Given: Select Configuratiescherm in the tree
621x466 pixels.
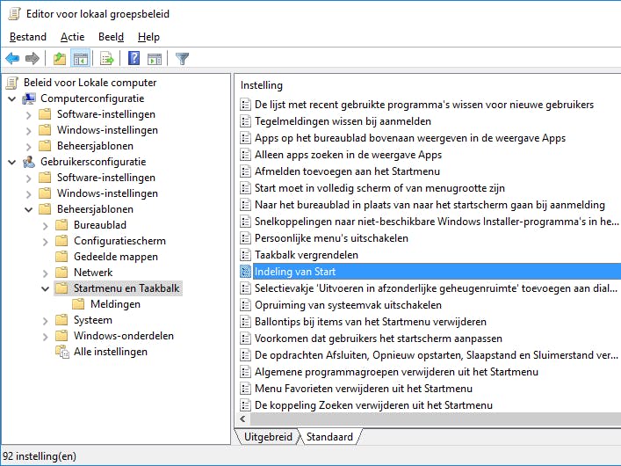Looking at the screenshot, I should coord(119,241).
